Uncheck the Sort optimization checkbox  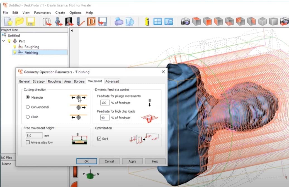point(99,139)
